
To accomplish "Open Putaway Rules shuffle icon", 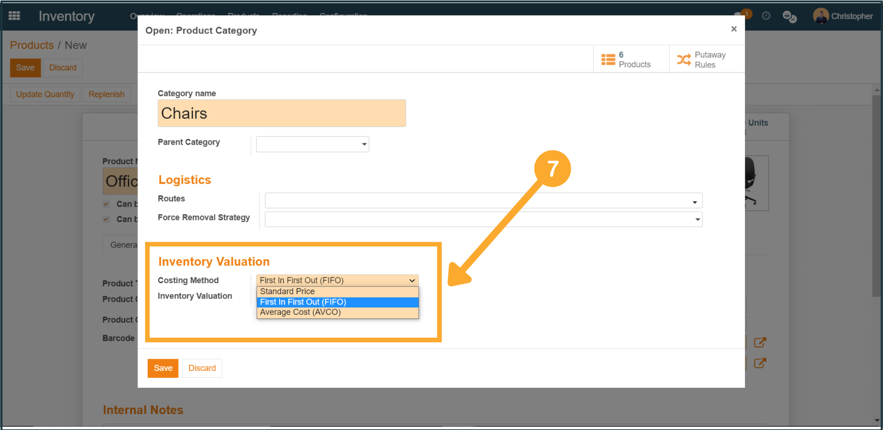I will (684, 60).
